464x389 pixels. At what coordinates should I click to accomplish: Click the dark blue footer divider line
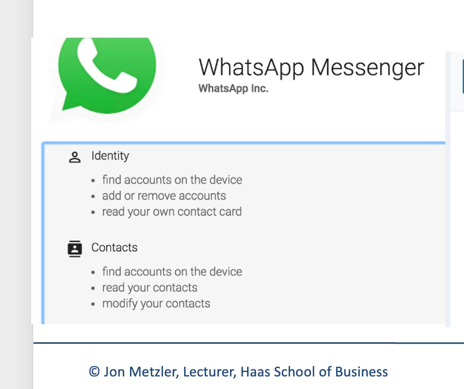point(249,343)
